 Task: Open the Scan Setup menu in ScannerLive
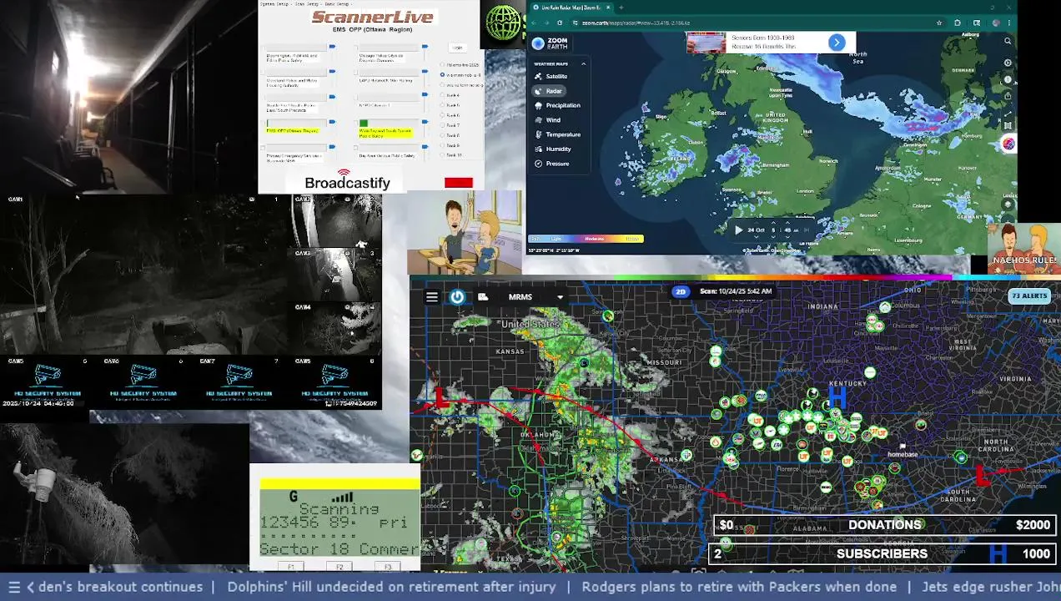pos(306,4)
